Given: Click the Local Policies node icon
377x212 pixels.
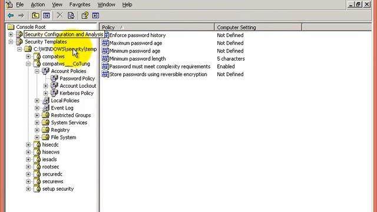Looking at the screenshot, I should tap(46, 101).
